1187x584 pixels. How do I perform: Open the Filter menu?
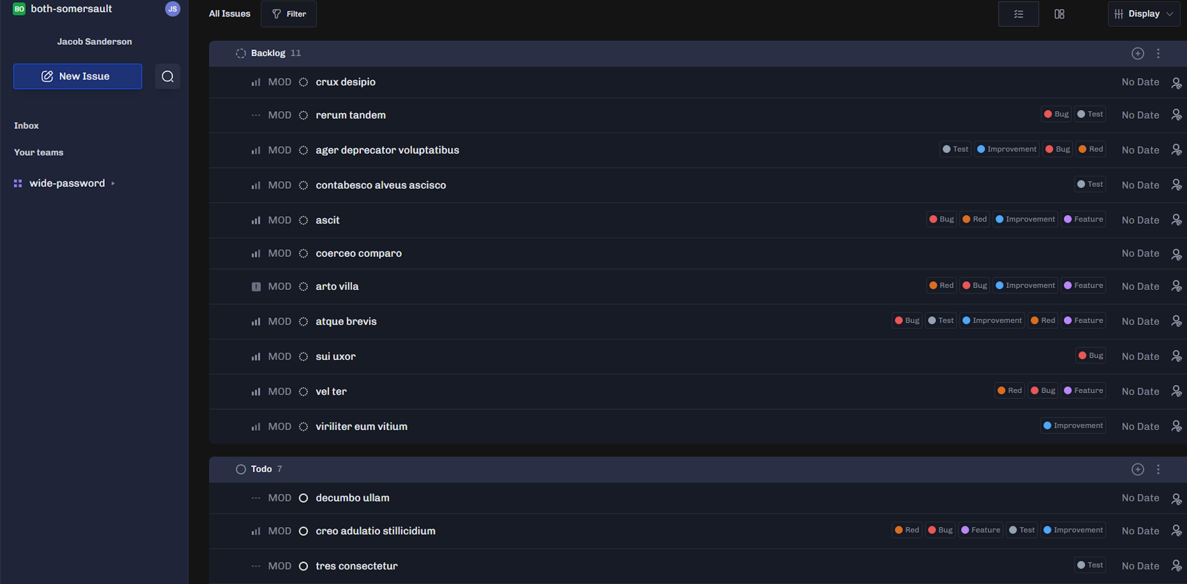point(288,14)
